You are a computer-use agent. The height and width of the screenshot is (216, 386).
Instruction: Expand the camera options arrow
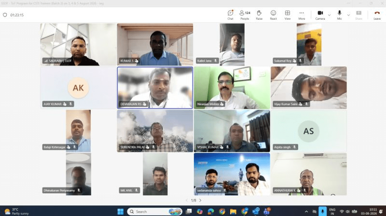pyautogui.click(x=329, y=15)
